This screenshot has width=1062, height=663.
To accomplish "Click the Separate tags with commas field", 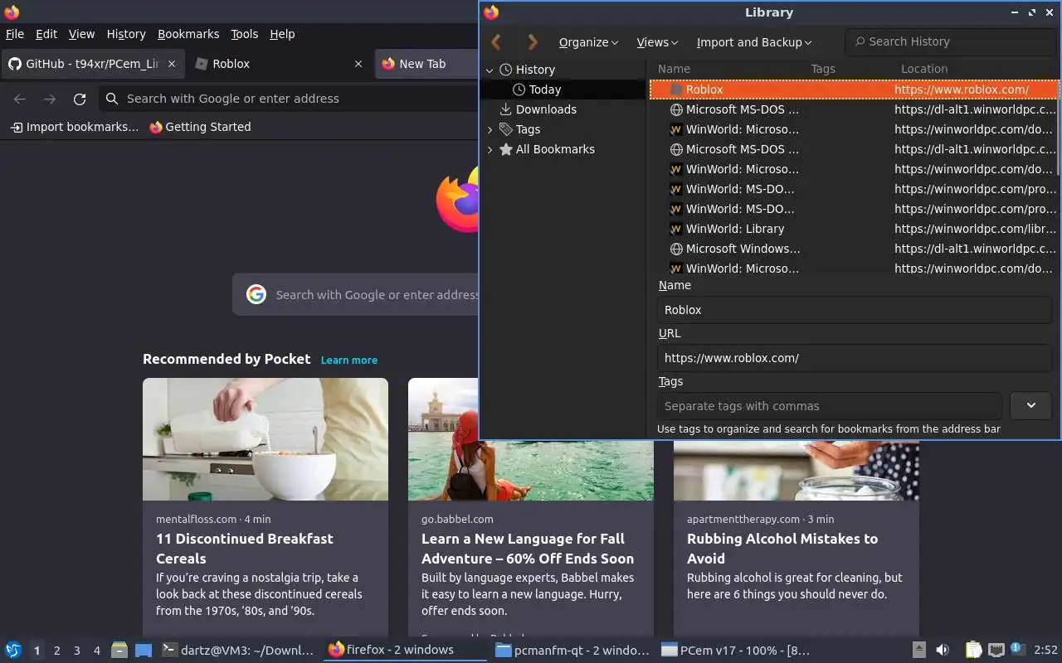I will pyautogui.click(x=830, y=406).
